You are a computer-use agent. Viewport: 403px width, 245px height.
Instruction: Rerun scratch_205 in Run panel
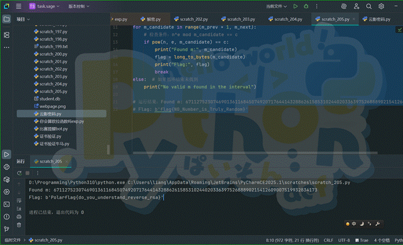click(x=19, y=173)
